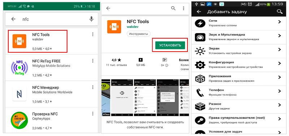
Task: Expand Права суперпользователя (root) chevron
Action: [x=280, y=119]
